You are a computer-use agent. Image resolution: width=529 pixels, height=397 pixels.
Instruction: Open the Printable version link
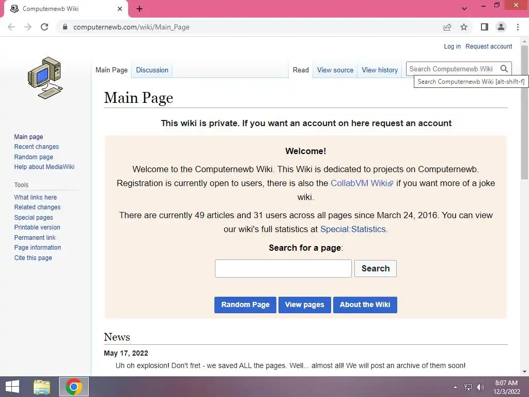[x=37, y=227]
